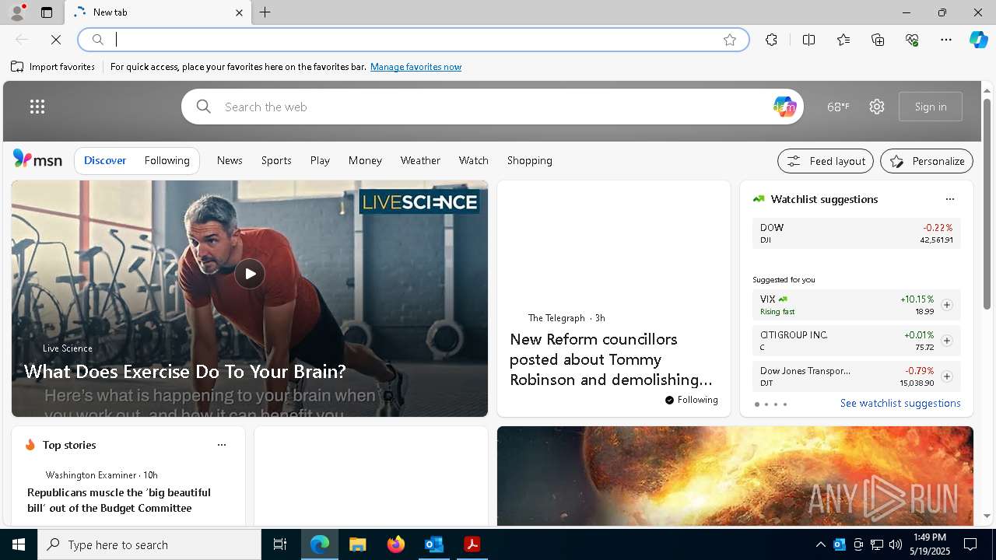Select the Discover tab
The image size is (996, 560).
tap(105, 160)
